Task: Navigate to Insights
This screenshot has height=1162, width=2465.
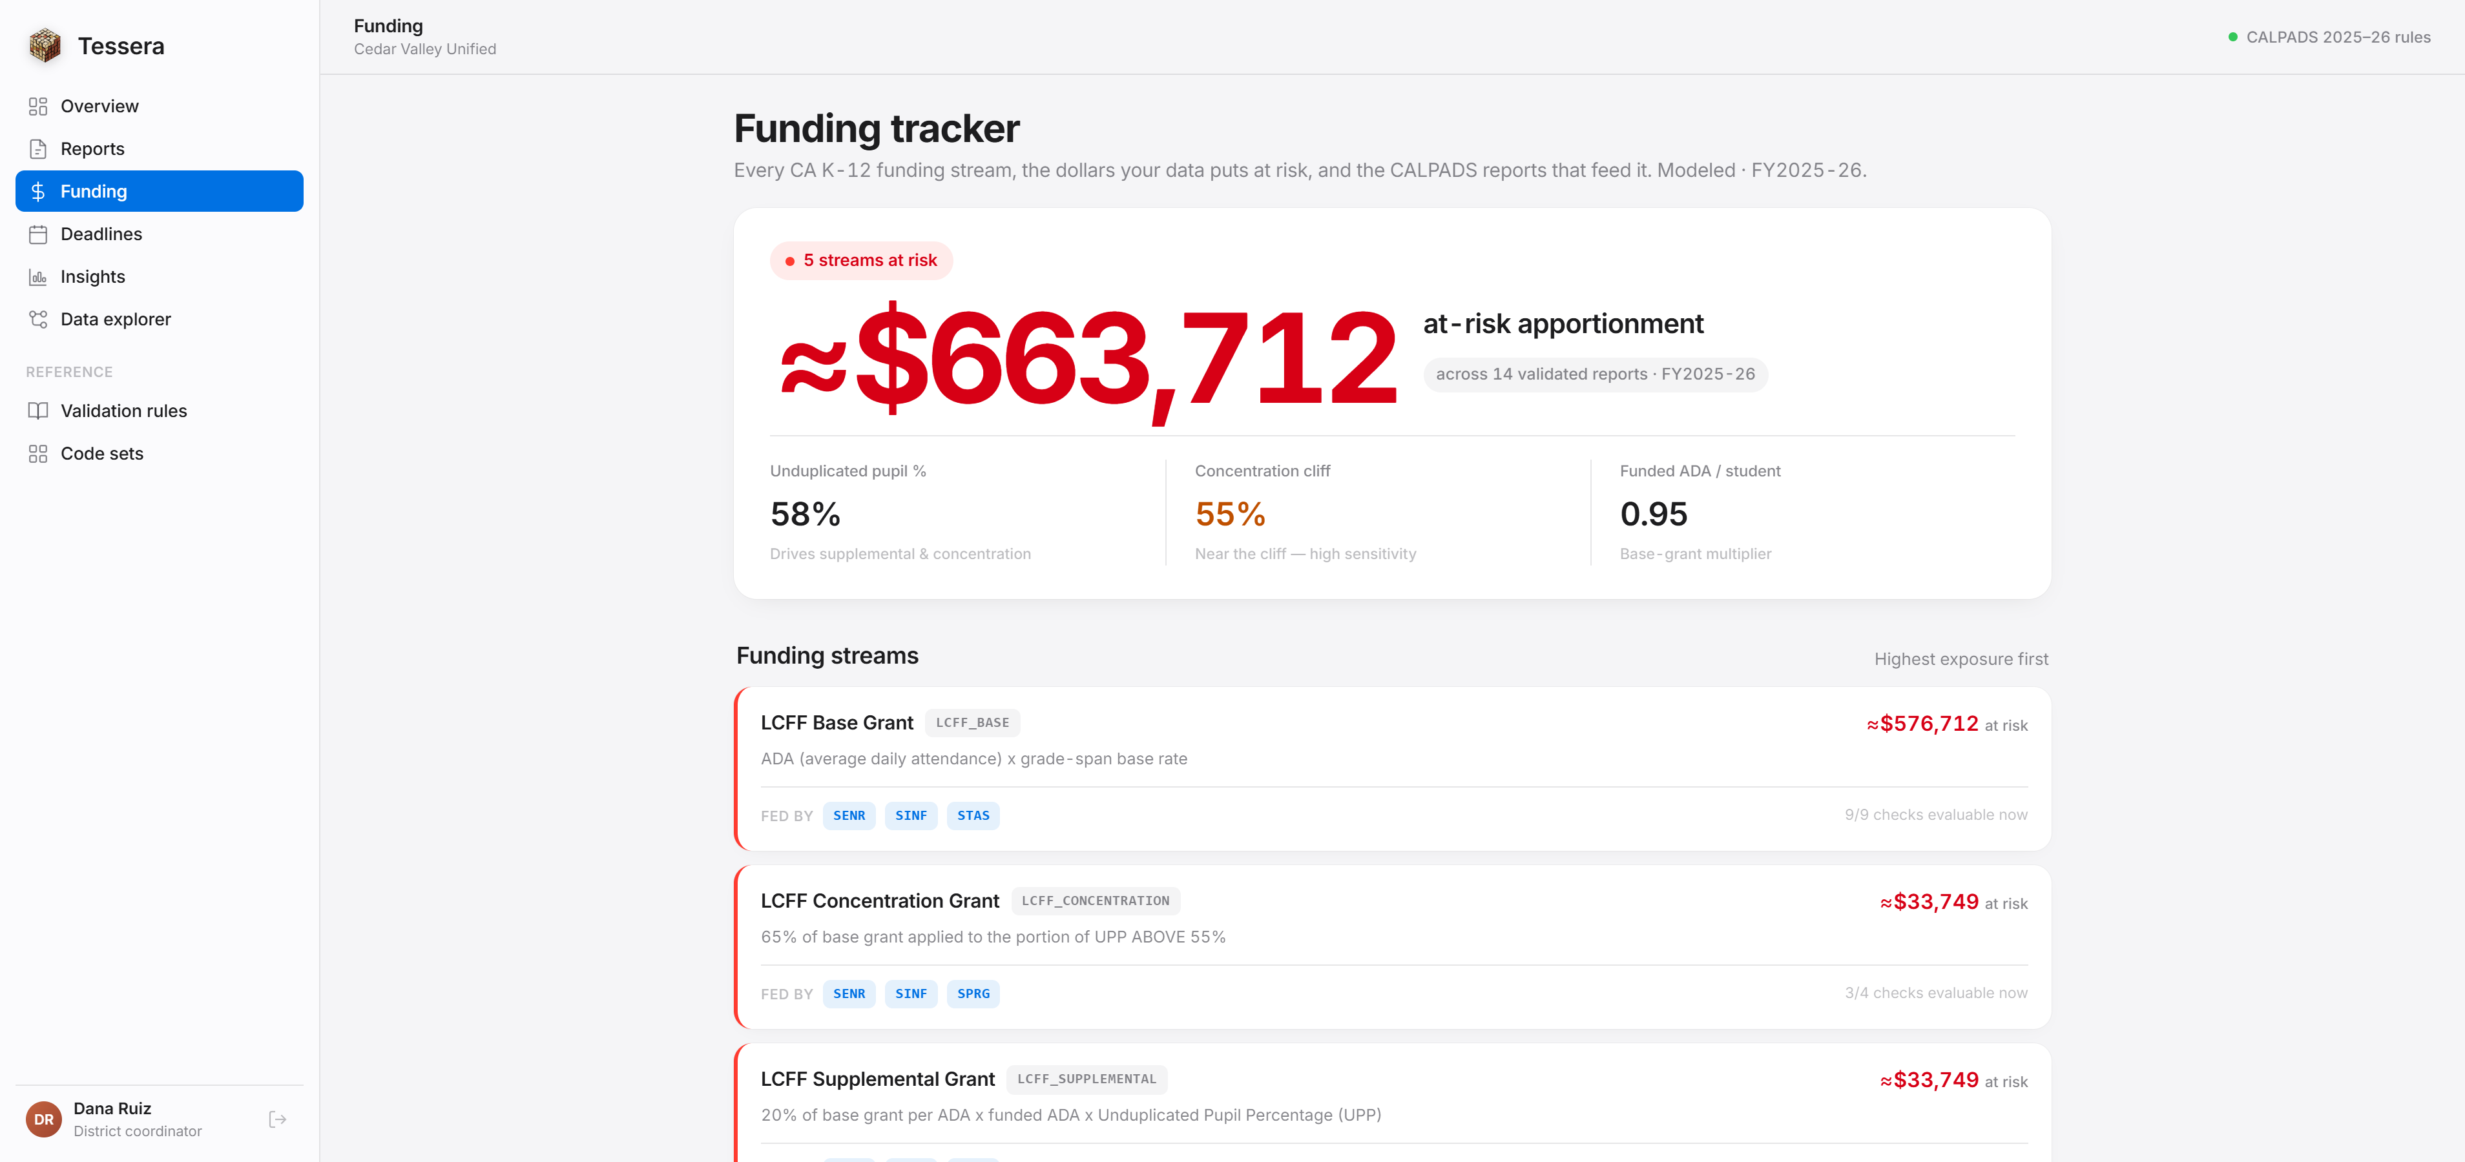Action: point(159,278)
